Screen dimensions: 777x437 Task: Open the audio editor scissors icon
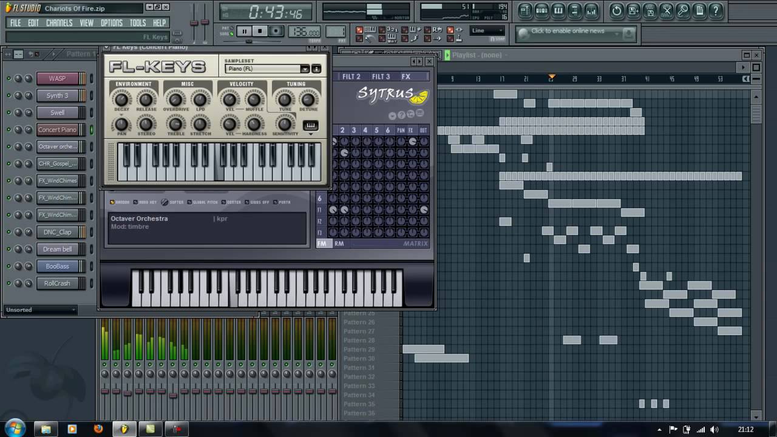pos(667,10)
